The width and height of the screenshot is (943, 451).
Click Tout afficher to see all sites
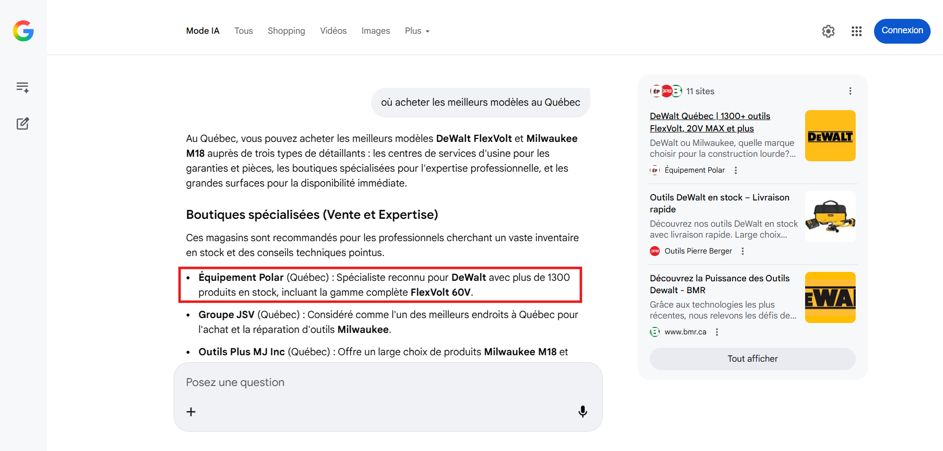point(752,358)
